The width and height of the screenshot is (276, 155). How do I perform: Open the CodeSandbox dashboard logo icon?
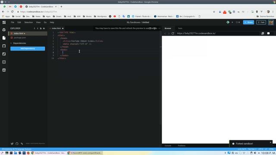coord(4,22)
